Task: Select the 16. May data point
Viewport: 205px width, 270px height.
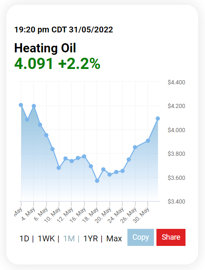Action: coord(84,156)
